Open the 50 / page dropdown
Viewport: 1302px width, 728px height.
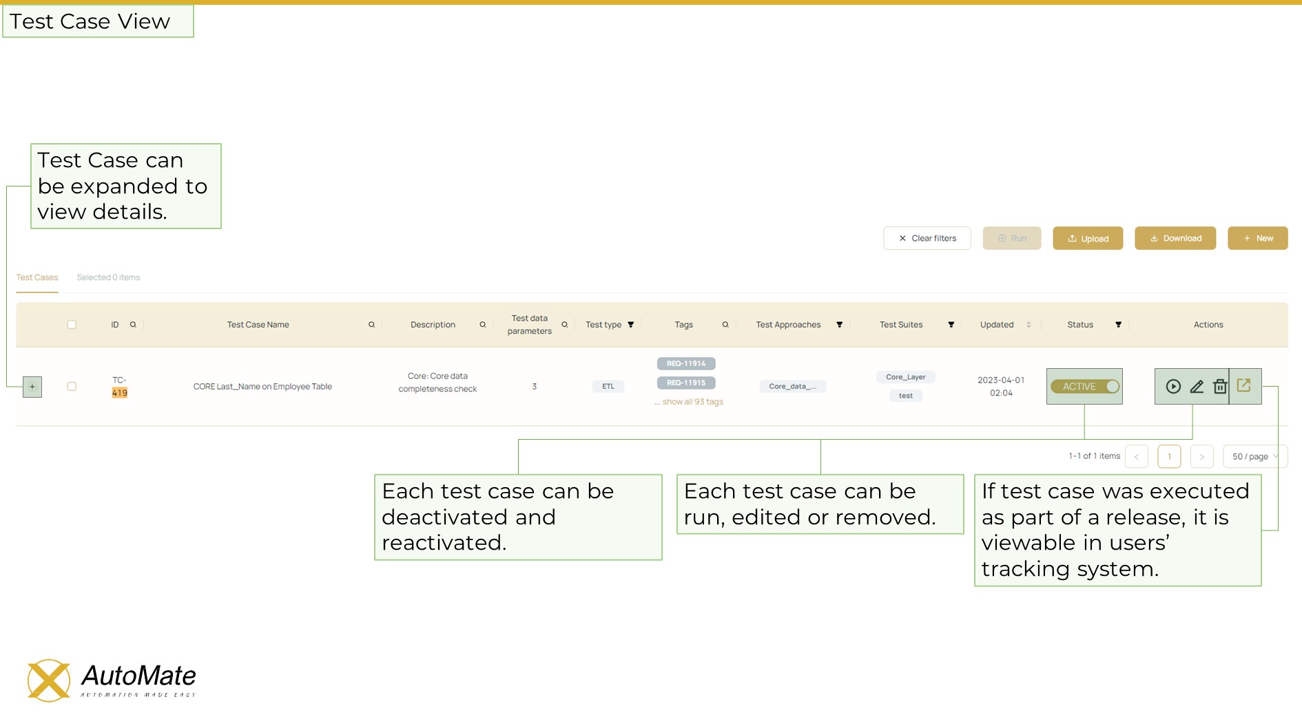tap(1254, 456)
